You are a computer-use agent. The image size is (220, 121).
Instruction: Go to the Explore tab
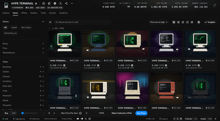(6, 13)
